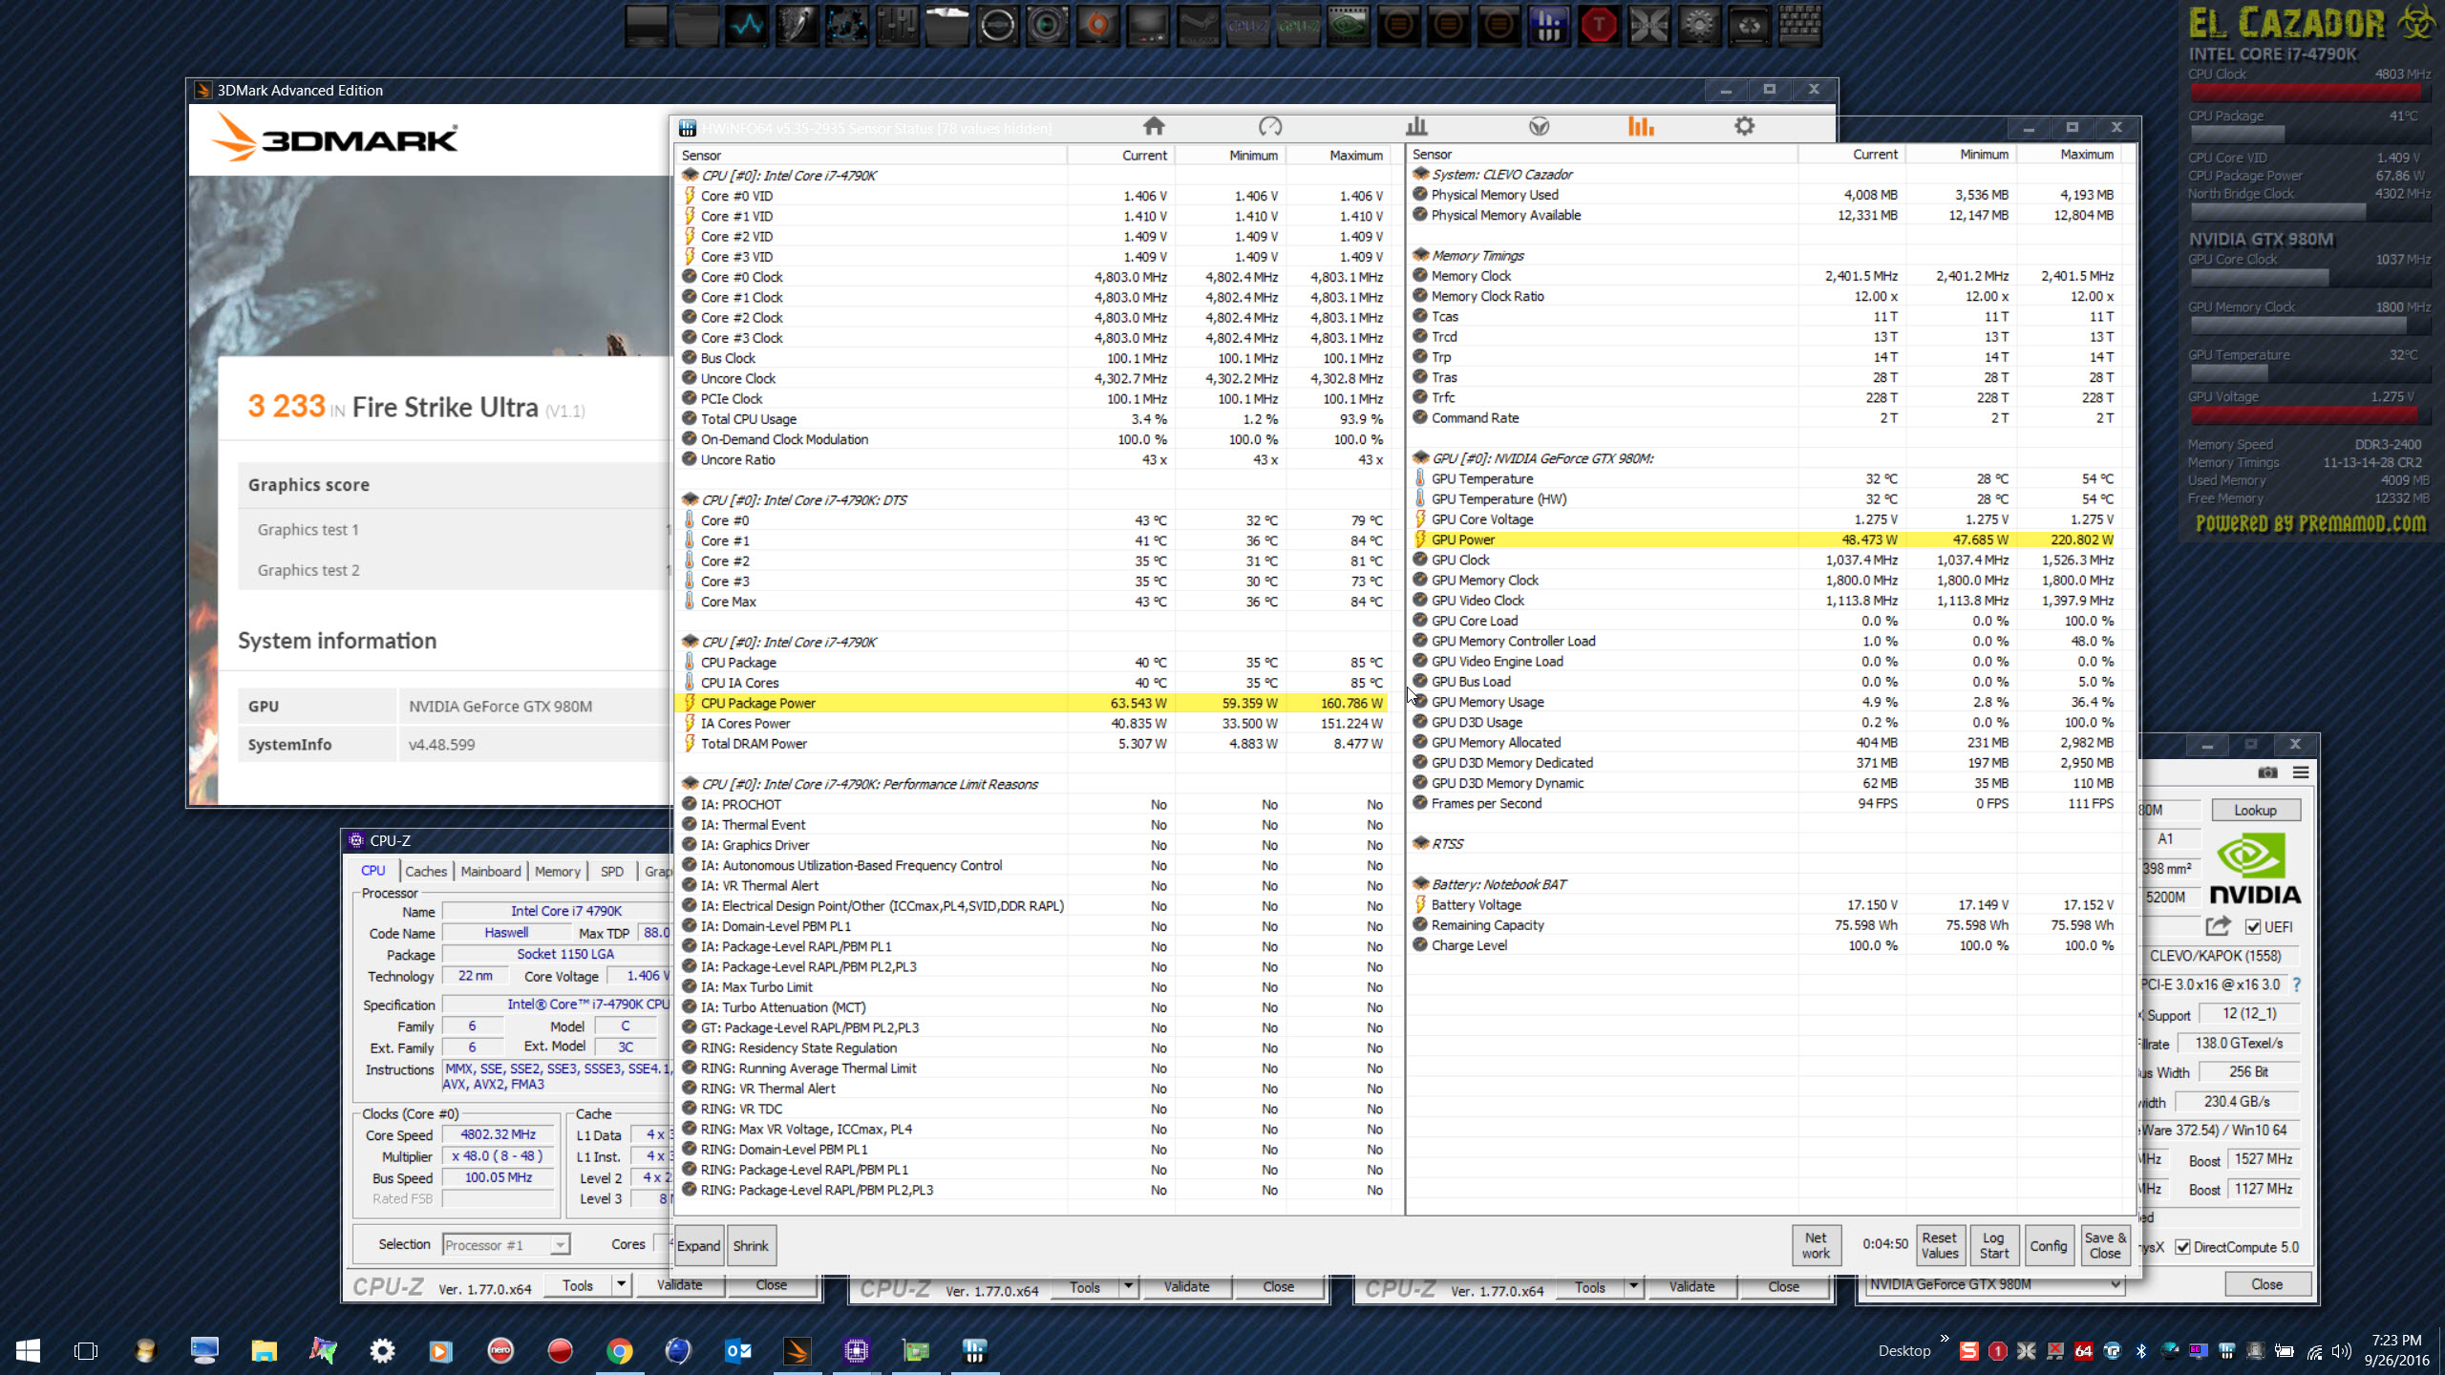Switch to Caches tab in CPU-Z

425,871
